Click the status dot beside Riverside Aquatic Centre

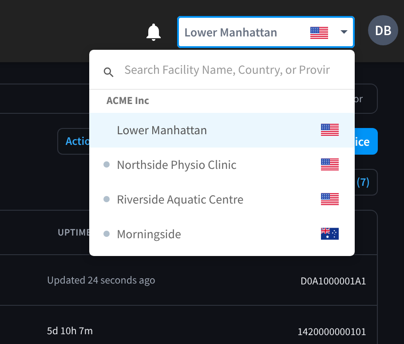pos(107,199)
